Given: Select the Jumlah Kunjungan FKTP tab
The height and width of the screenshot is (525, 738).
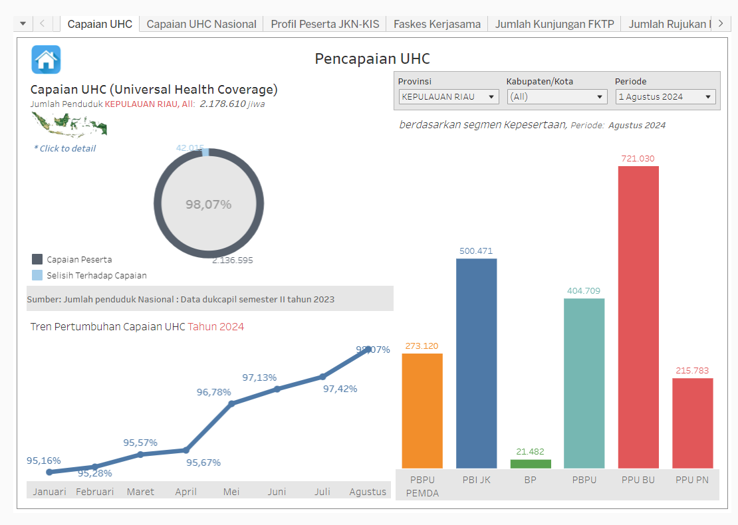Looking at the screenshot, I should [x=554, y=24].
